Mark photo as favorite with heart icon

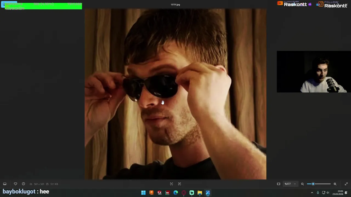pyautogui.click(x=15, y=184)
